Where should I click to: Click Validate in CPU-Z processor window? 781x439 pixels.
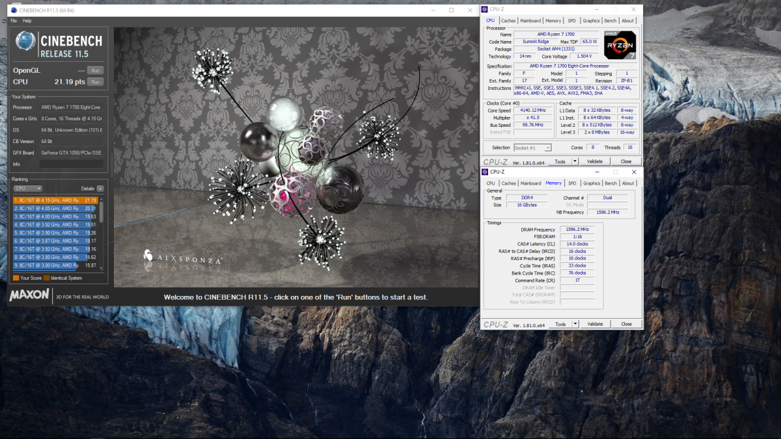[595, 161]
